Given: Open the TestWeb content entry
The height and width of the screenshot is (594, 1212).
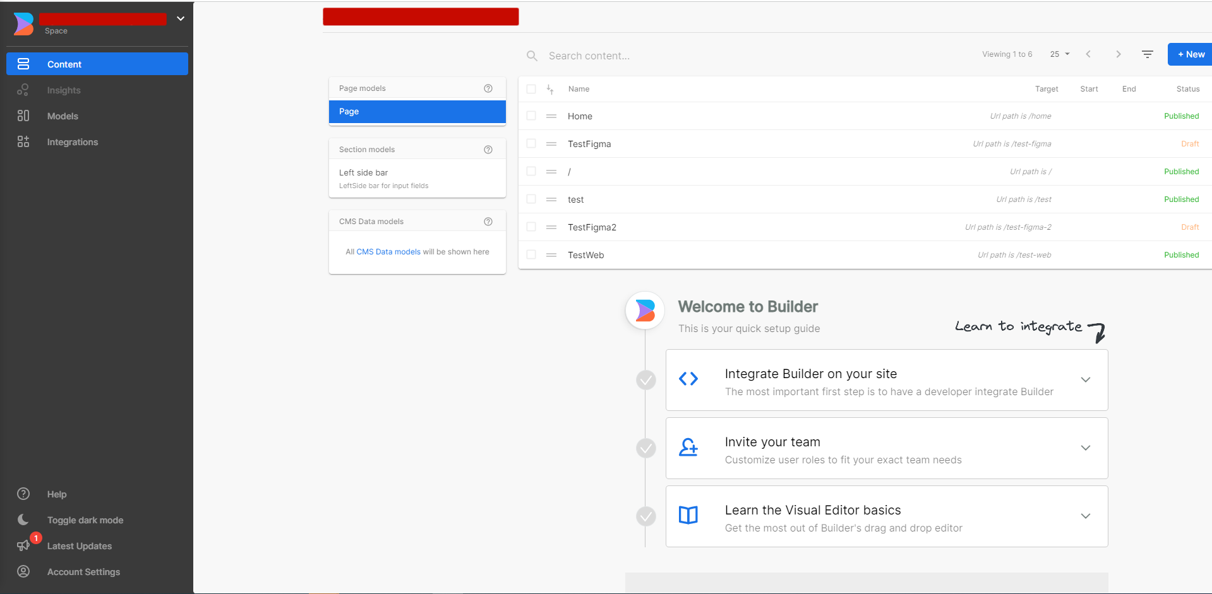Looking at the screenshot, I should (x=585, y=255).
